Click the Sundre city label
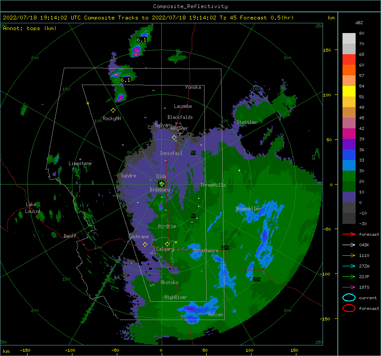The image size is (381, 356). [128, 175]
